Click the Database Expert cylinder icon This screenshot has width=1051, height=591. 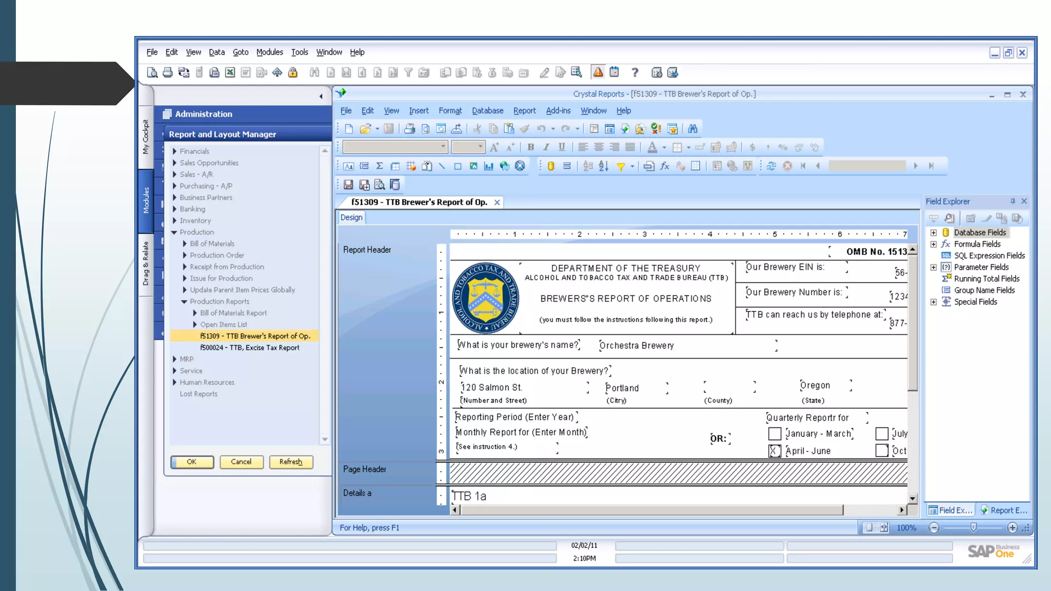pyautogui.click(x=551, y=166)
